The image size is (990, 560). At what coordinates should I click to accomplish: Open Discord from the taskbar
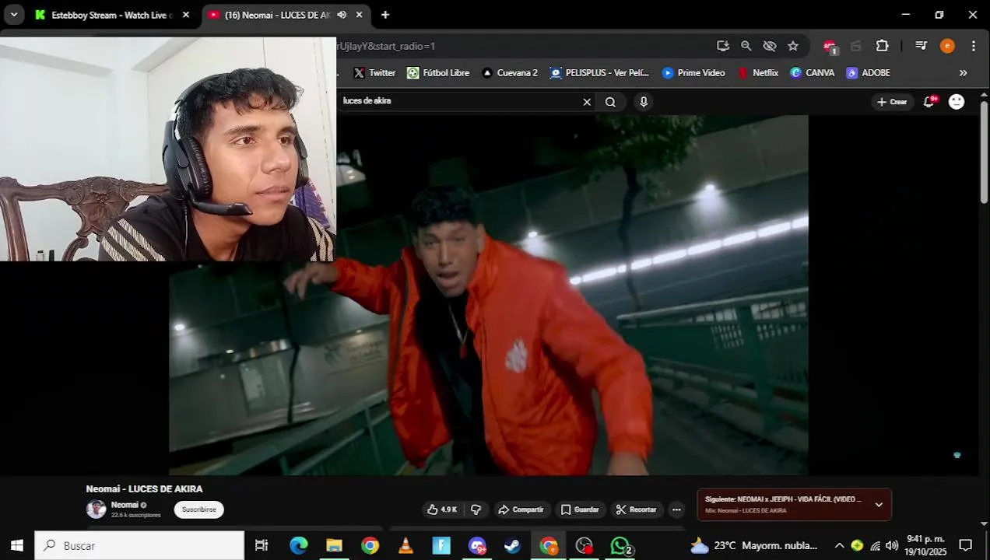point(477,546)
